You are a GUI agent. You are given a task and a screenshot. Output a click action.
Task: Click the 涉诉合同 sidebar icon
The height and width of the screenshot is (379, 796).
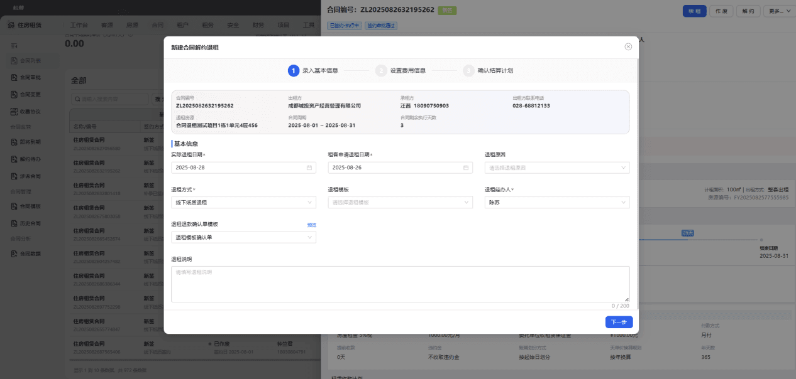[x=14, y=176]
